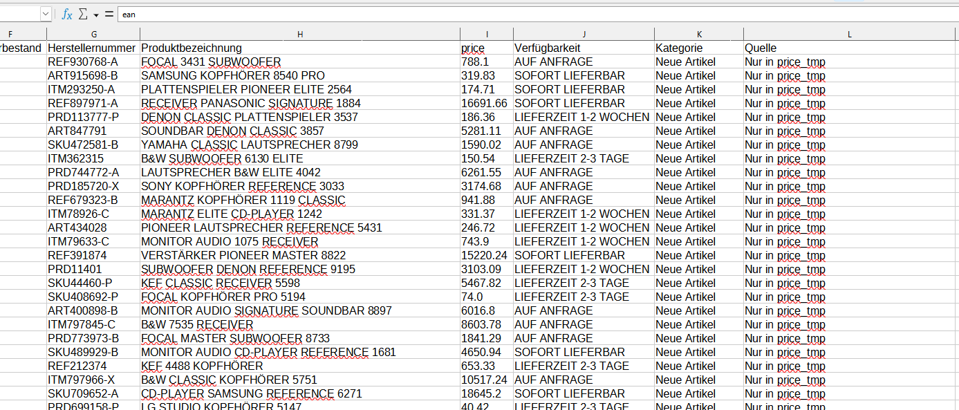Click column I header

tap(487, 35)
